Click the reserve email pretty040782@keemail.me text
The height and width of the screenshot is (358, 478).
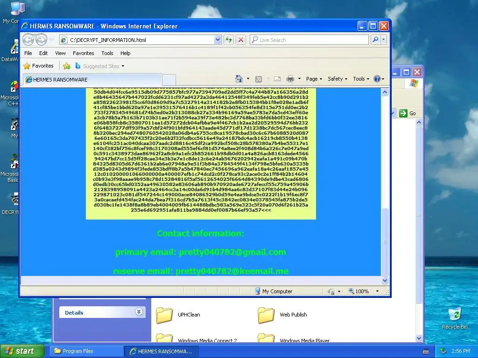(201, 271)
